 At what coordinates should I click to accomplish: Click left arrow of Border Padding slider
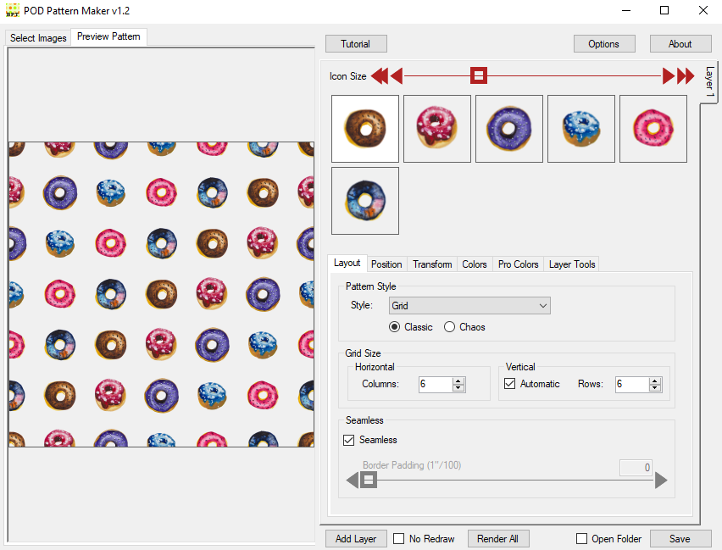tap(353, 481)
